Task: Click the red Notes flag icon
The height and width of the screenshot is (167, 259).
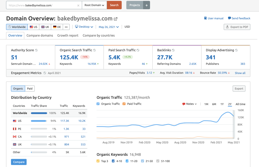Action: coord(184,104)
